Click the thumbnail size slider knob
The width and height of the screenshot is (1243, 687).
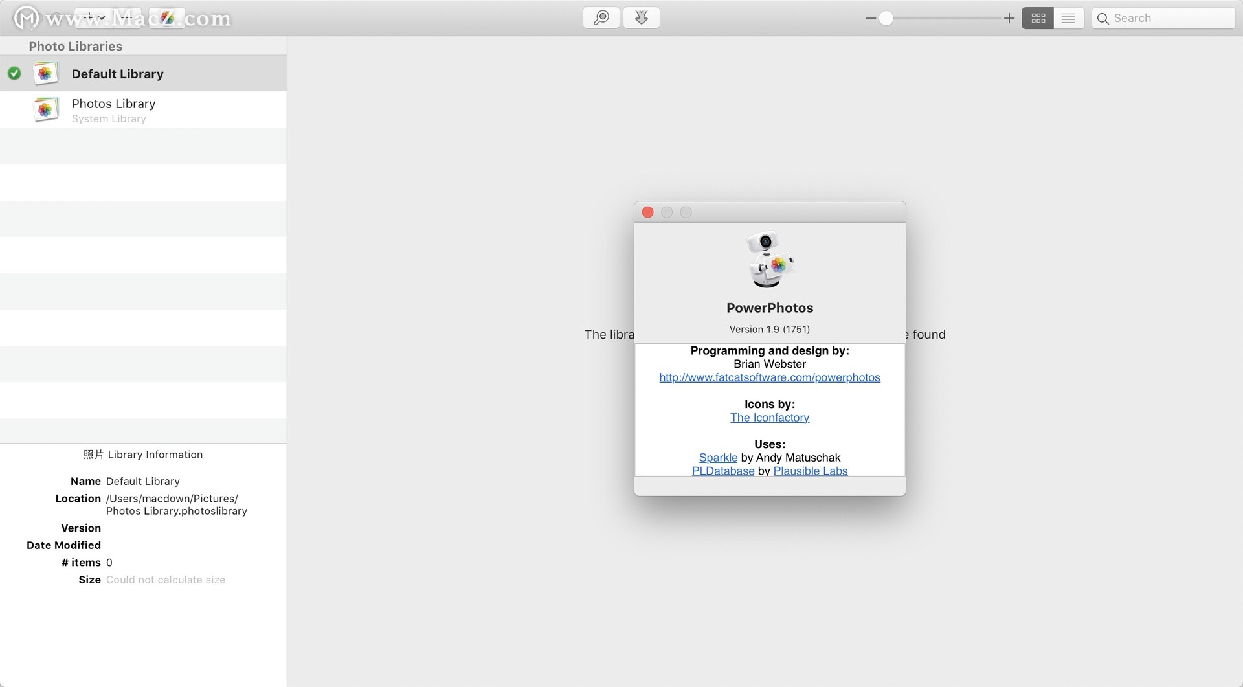pos(886,18)
